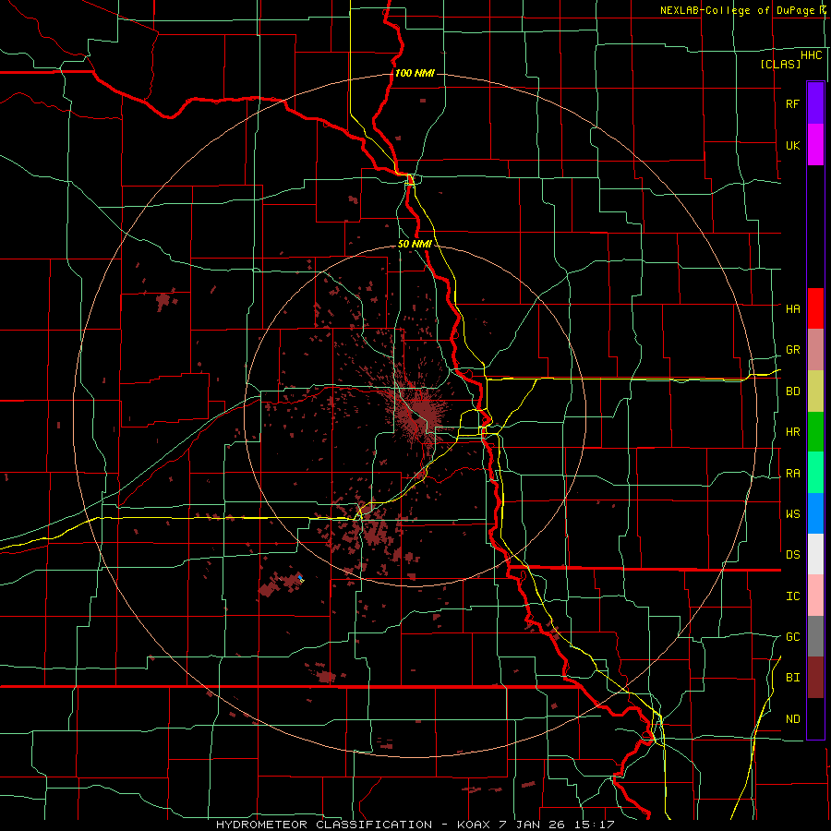The width and height of the screenshot is (831, 831).
Task: Click the RF purple legend swatch
Action: click(815, 103)
